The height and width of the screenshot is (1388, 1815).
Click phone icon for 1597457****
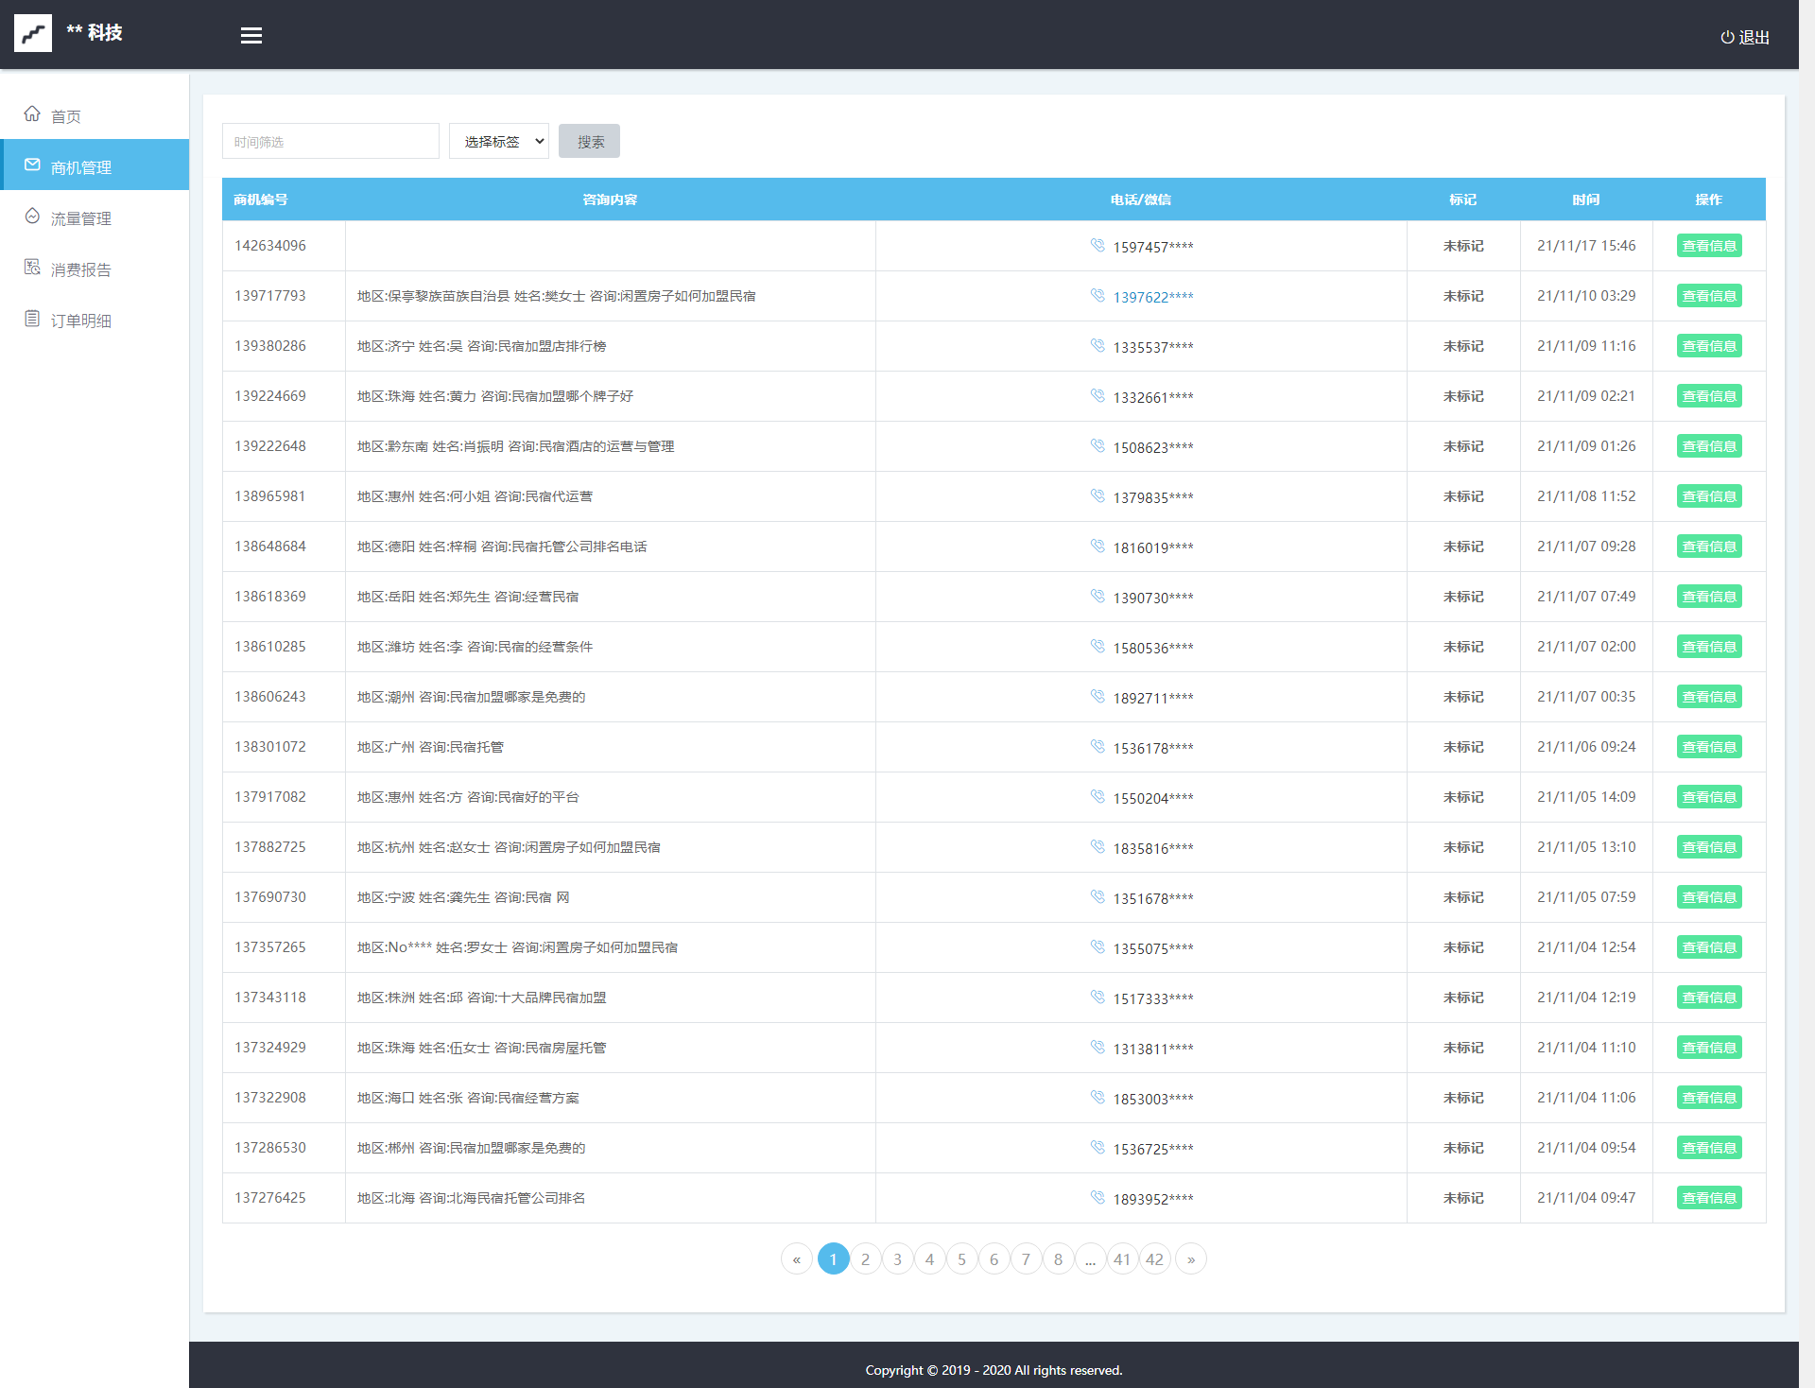[x=1098, y=245]
